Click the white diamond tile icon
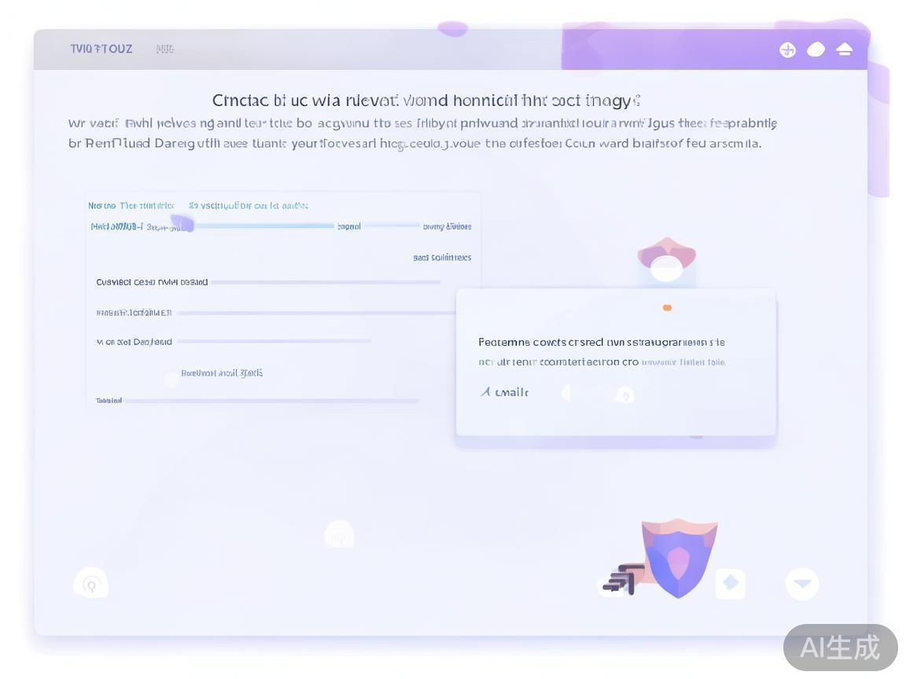Image resolution: width=906 pixels, height=679 pixels. pyautogui.click(x=731, y=582)
